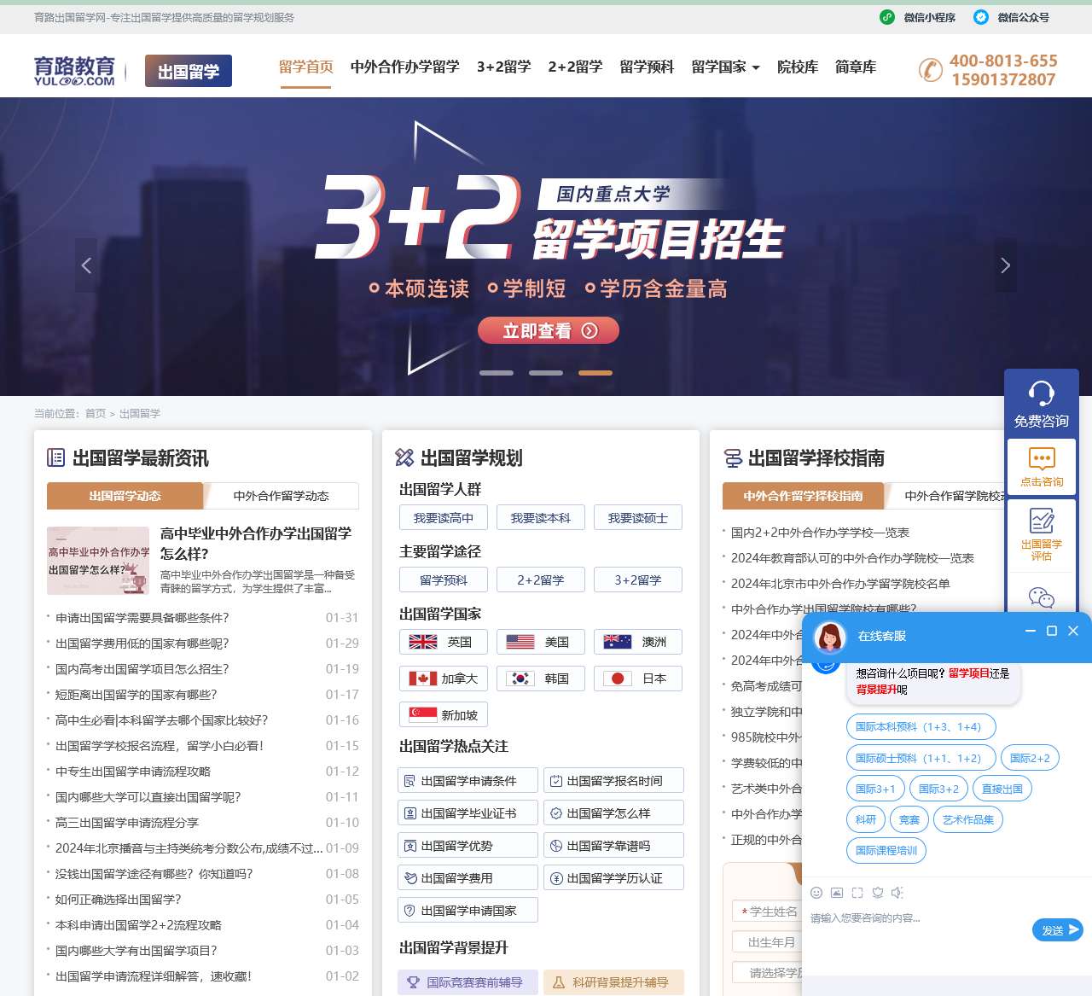Click the 立即查看 banner button
This screenshot has height=996, width=1092.
[549, 330]
